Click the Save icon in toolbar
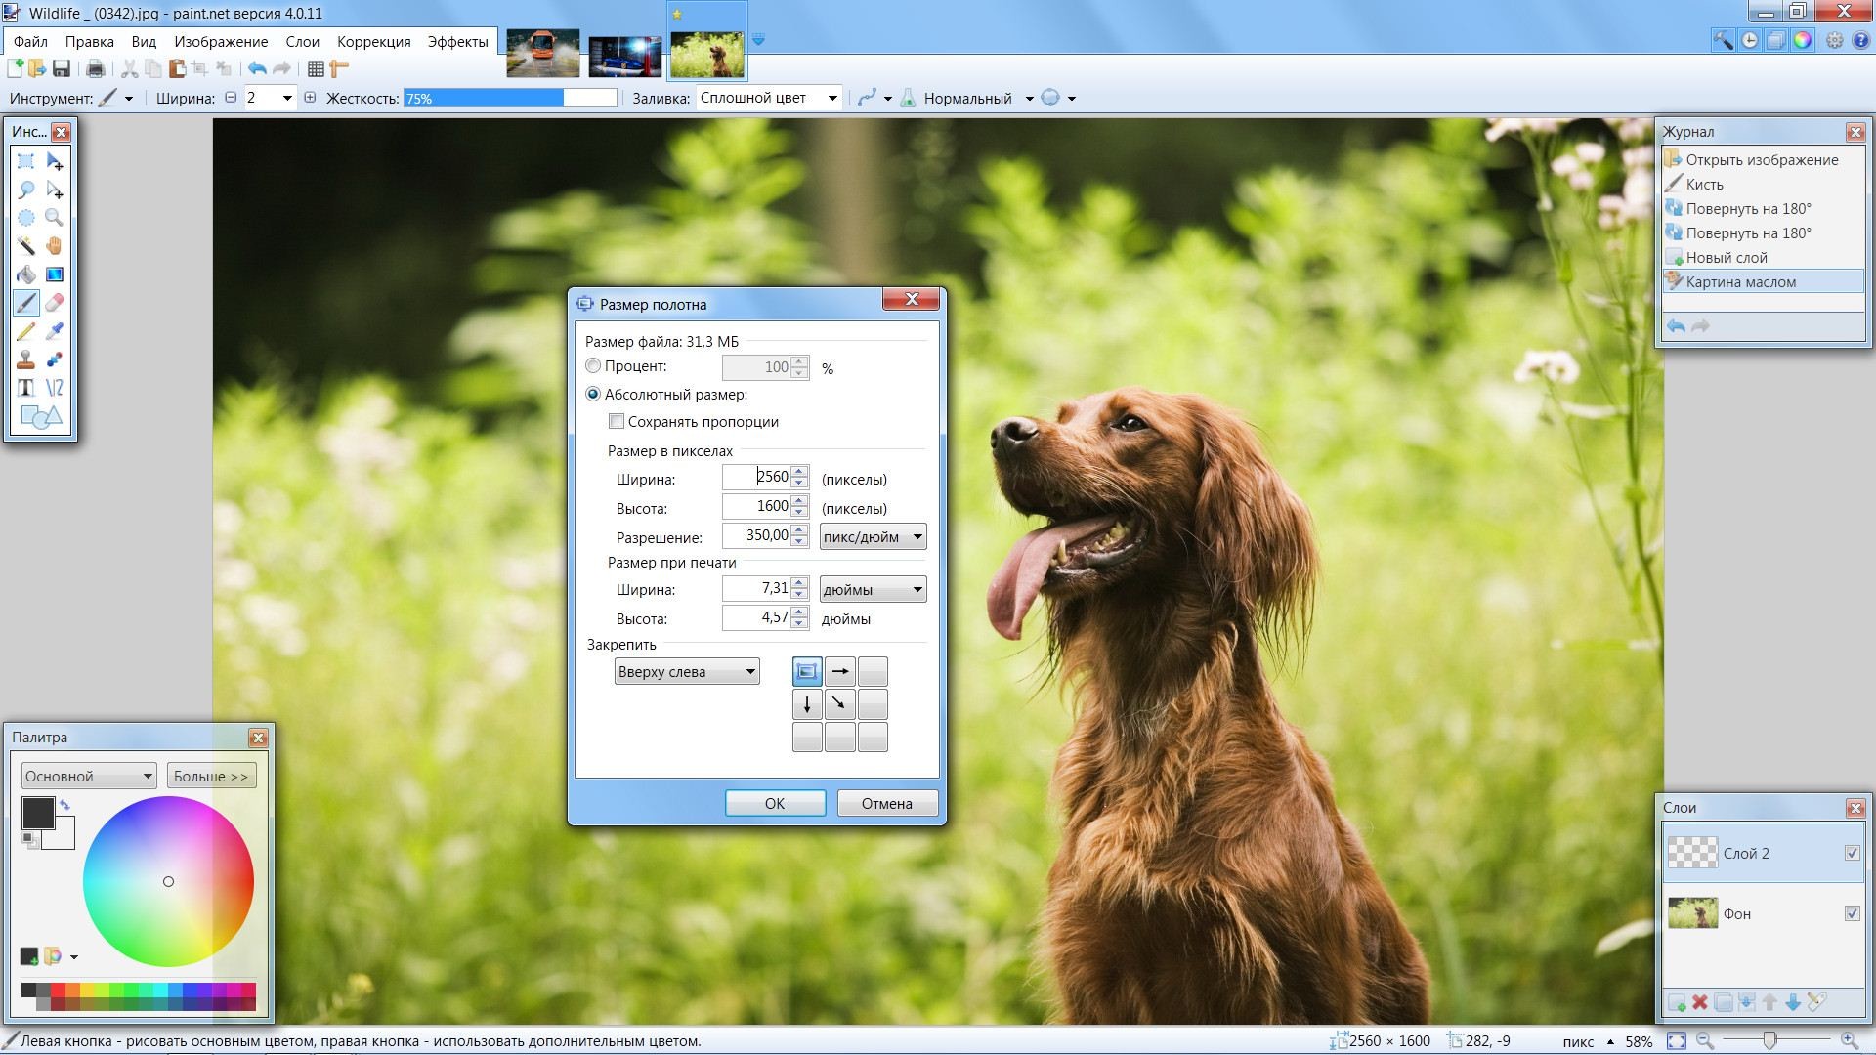This screenshot has width=1876, height=1055. click(x=62, y=68)
